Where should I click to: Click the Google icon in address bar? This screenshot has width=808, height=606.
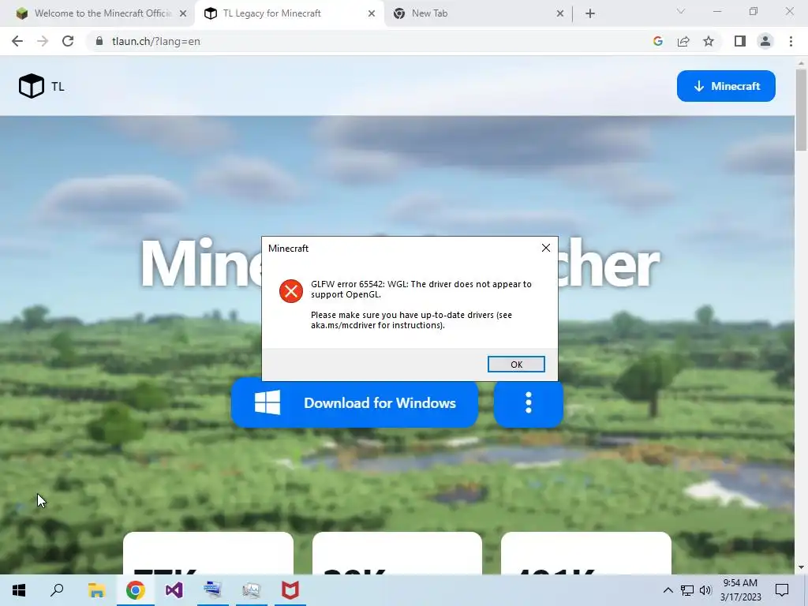tap(657, 41)
